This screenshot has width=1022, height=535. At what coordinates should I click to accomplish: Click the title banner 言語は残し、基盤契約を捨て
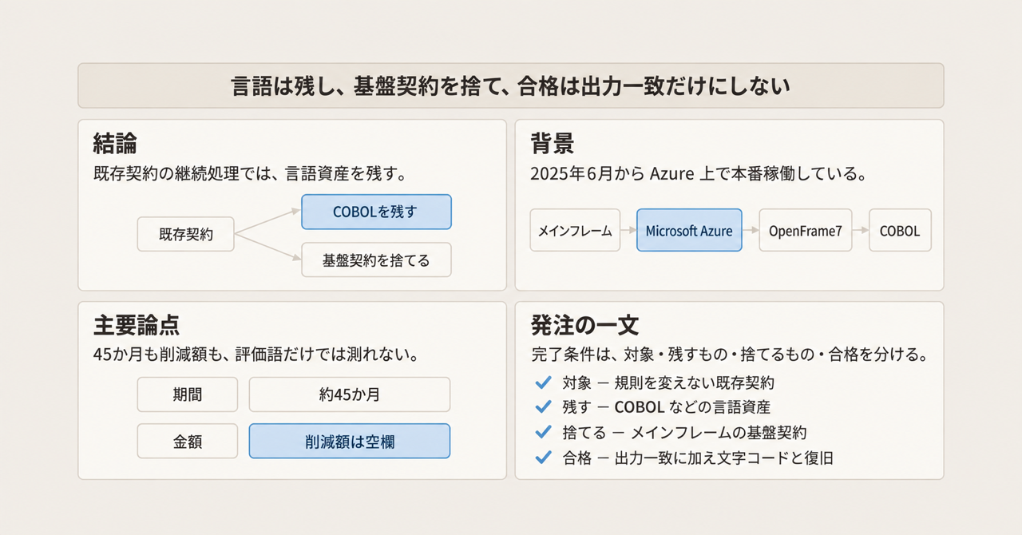click(x=511, y=85)
